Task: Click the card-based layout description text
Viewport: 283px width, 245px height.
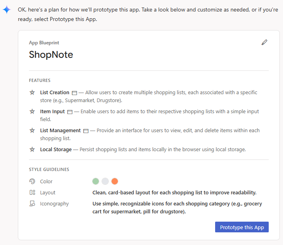Action: click(x=174, y=193)
